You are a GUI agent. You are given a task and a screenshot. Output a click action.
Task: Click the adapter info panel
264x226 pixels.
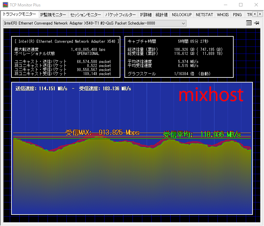click(66, 57)
